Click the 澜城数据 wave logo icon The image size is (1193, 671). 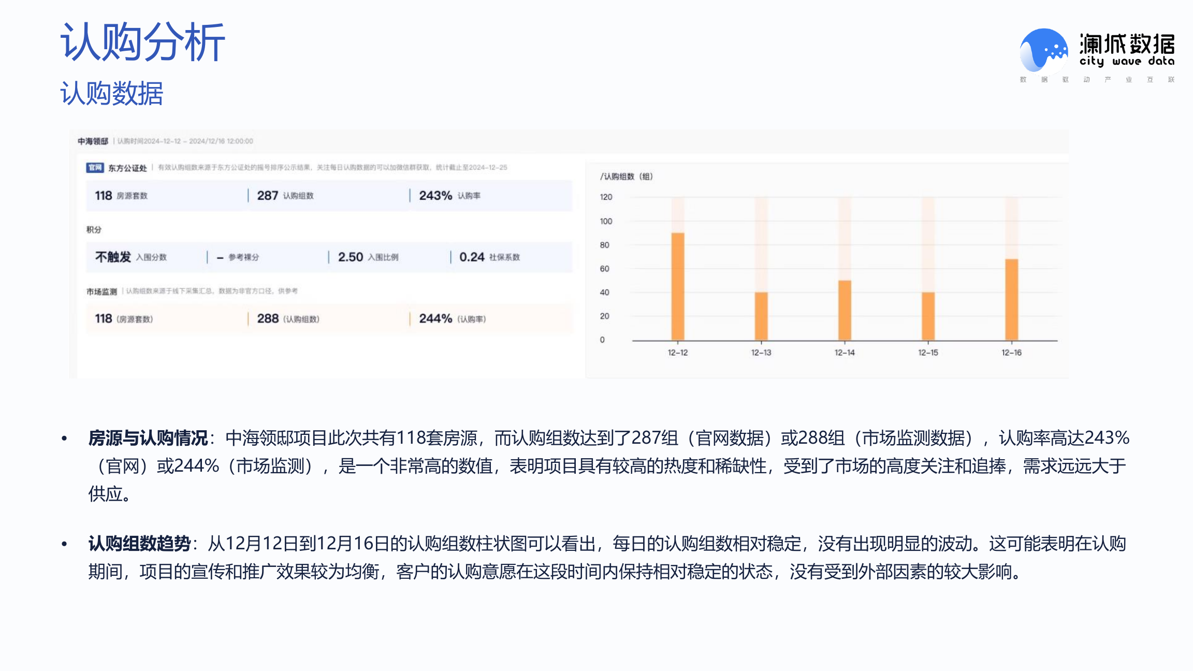pos(1043,50)
